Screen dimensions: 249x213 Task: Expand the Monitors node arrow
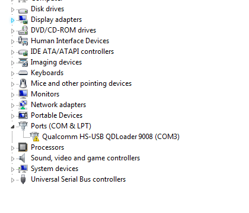12,95
